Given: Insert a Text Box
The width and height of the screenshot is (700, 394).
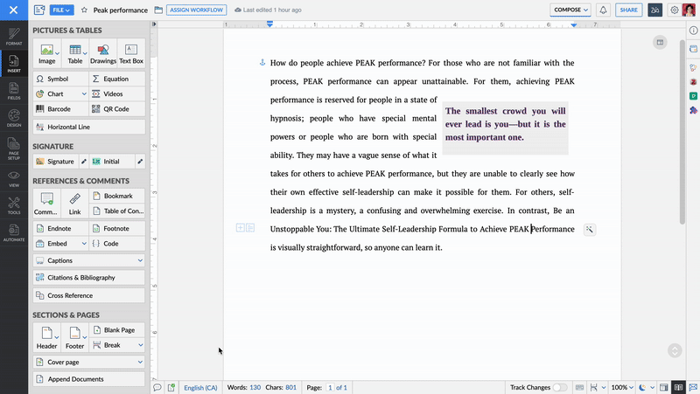Looking at the screenshot, I should tap(131, 54).
